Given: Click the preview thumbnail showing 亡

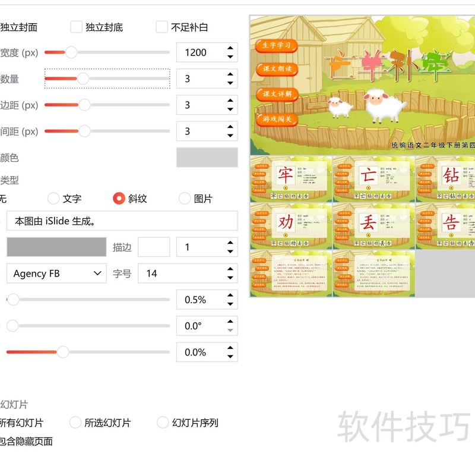Looking at the screenshot, I should [x=374, y=179].
